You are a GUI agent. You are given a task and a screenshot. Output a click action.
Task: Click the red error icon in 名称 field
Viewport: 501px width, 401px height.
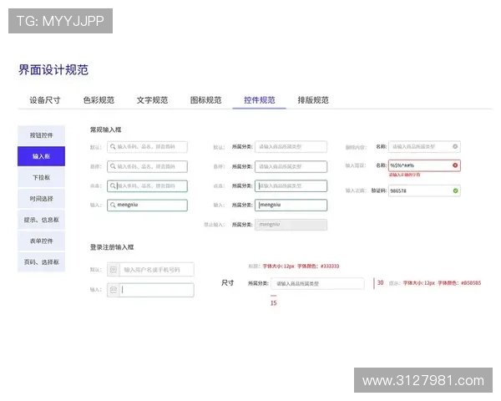(x=455, y=165)
